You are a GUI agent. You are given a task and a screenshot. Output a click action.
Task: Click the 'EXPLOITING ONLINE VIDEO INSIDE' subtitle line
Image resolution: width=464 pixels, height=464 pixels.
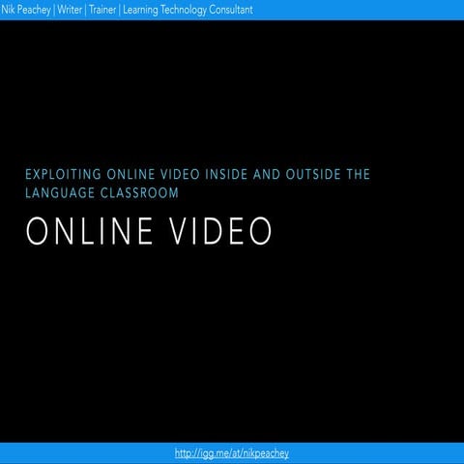point(197,174)
